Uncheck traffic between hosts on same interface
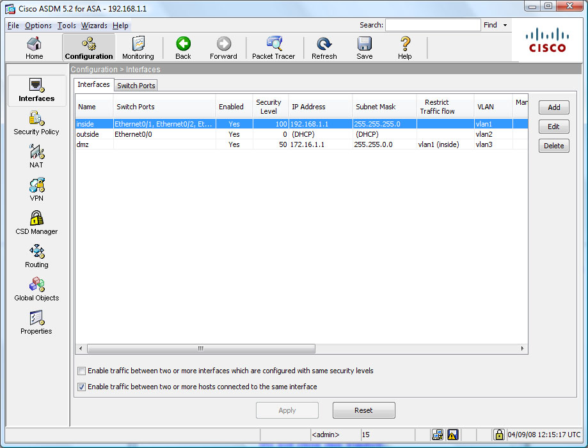The width and height of the screenshot is (588, 448). click(x=81, y=387)
